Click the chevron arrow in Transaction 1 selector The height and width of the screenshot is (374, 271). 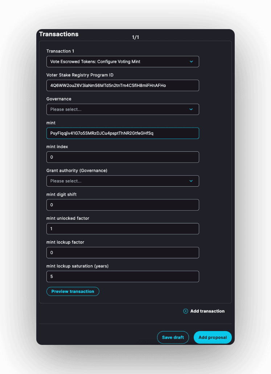[191, 62]
